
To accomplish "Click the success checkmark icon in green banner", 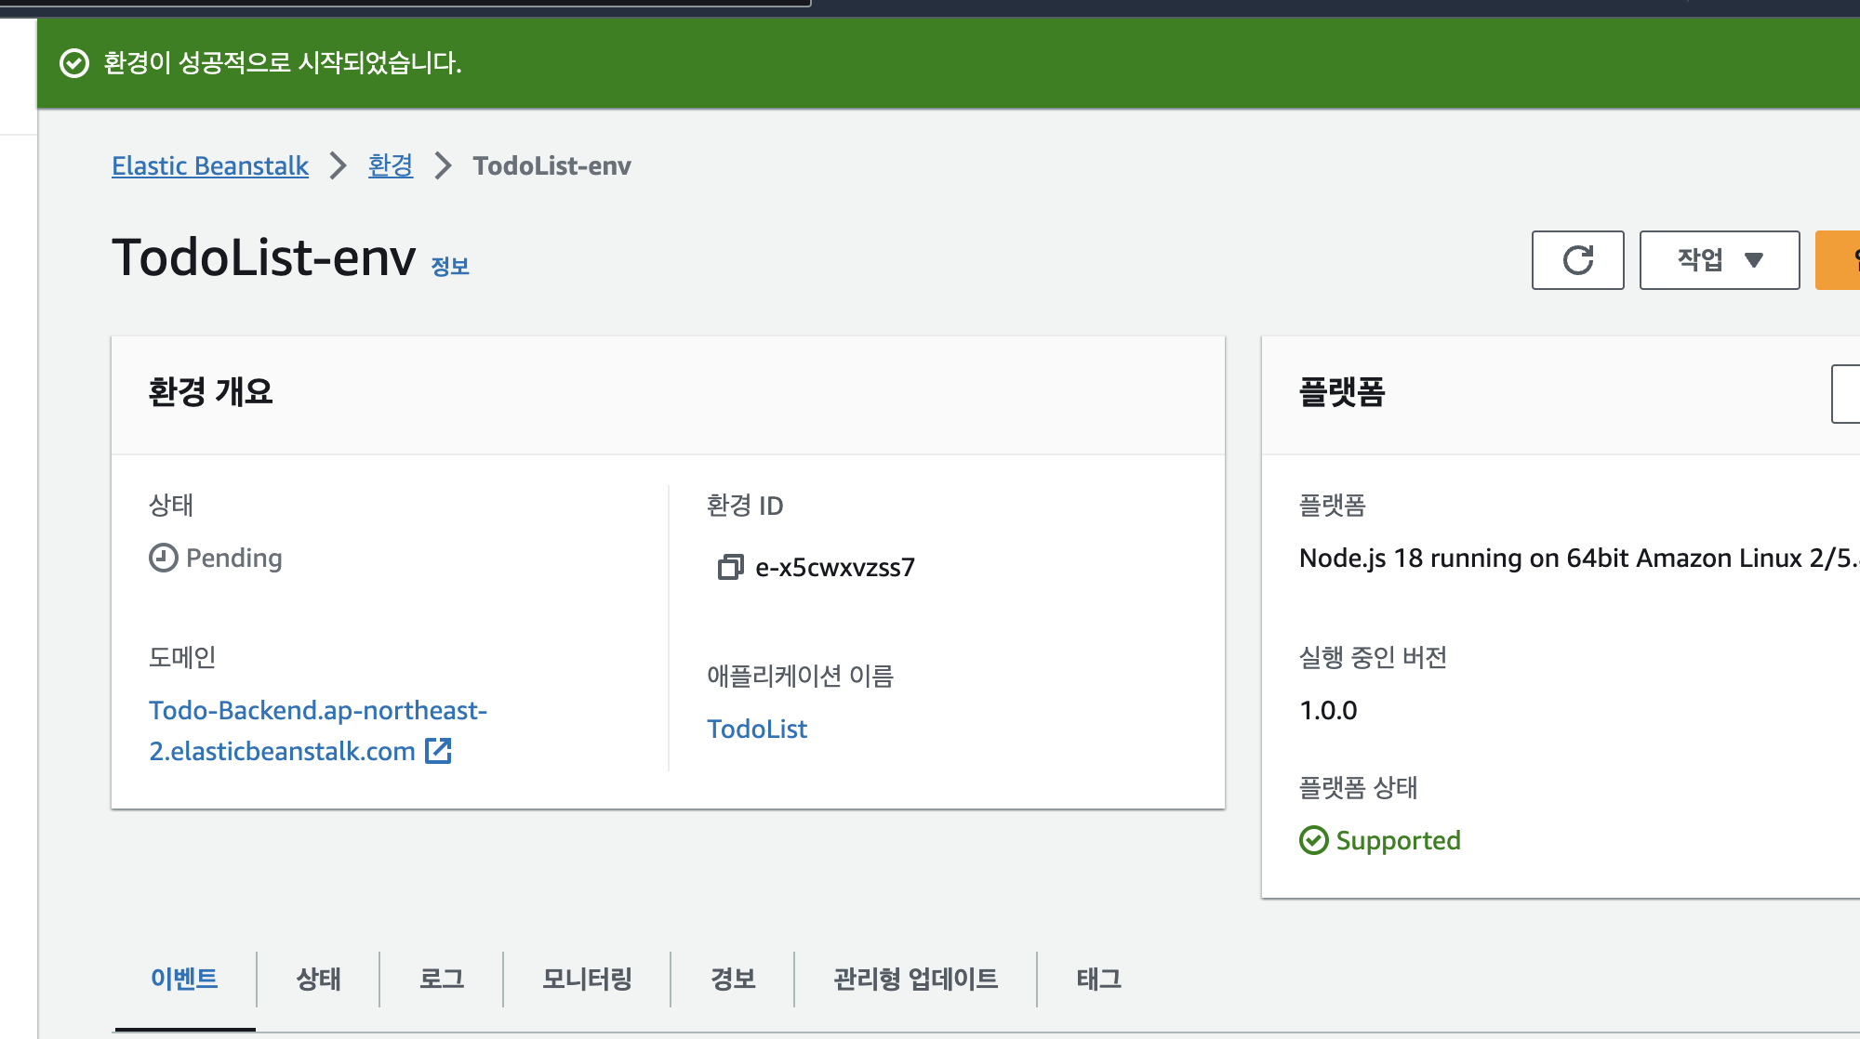I will [x=74, y=63].
